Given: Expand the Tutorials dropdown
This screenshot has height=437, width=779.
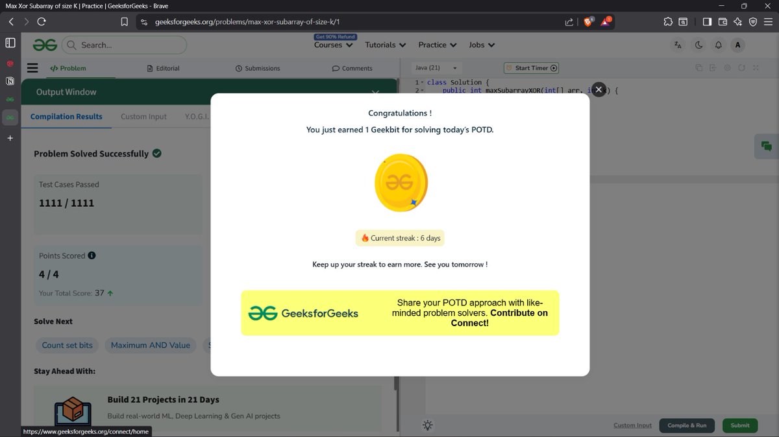Looking at the screenshot, I should coord(386,45).
